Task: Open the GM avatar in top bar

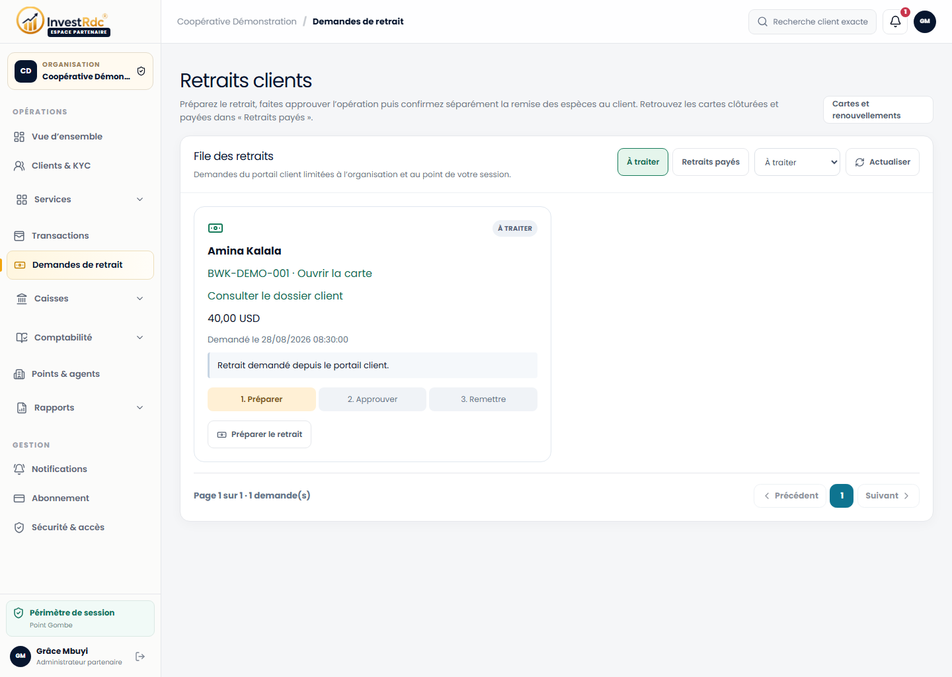Action: pyautogui.click(x=924, y=21)
